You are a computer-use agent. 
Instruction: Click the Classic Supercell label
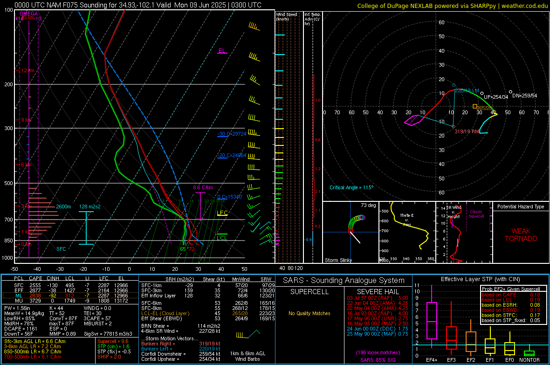tap(476, 214)
